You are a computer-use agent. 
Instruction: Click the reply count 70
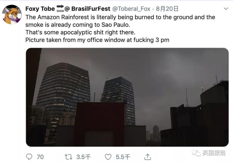[40, 156]
